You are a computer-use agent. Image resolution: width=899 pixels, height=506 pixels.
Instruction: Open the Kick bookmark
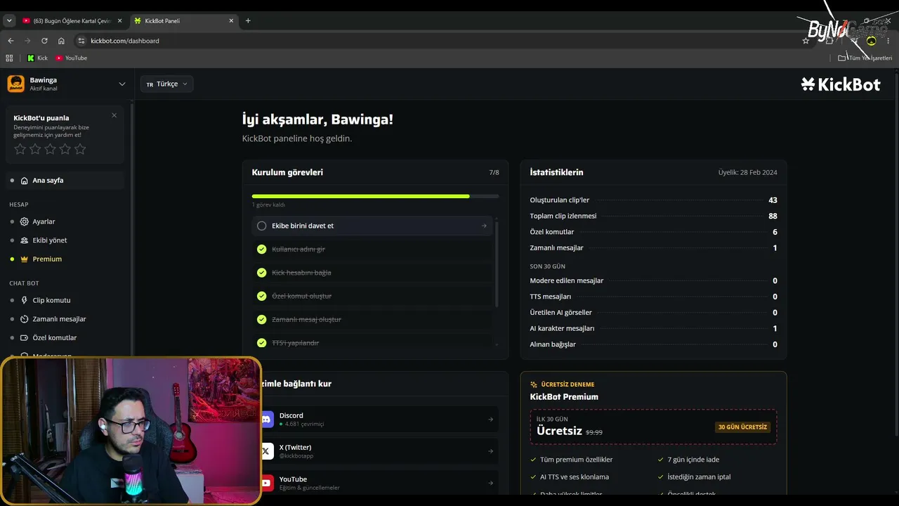(37, 58)
